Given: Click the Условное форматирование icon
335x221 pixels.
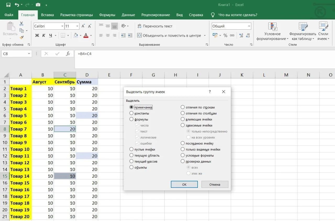Looking at the screenshot, I should coord(272,27).
